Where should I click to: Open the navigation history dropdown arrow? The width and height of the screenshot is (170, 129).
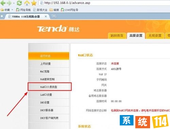pyautogui.click(x=14, y=3)
